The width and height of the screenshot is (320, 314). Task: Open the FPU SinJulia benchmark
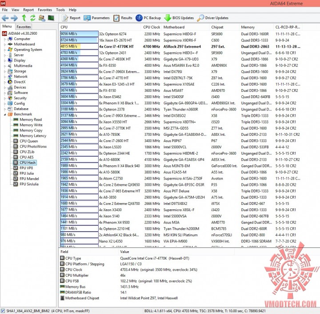[29, 184]
